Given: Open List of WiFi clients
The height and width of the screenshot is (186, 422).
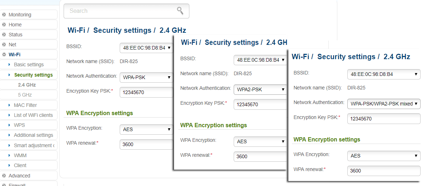Looking at the screenshot, I should click(33, 115).
